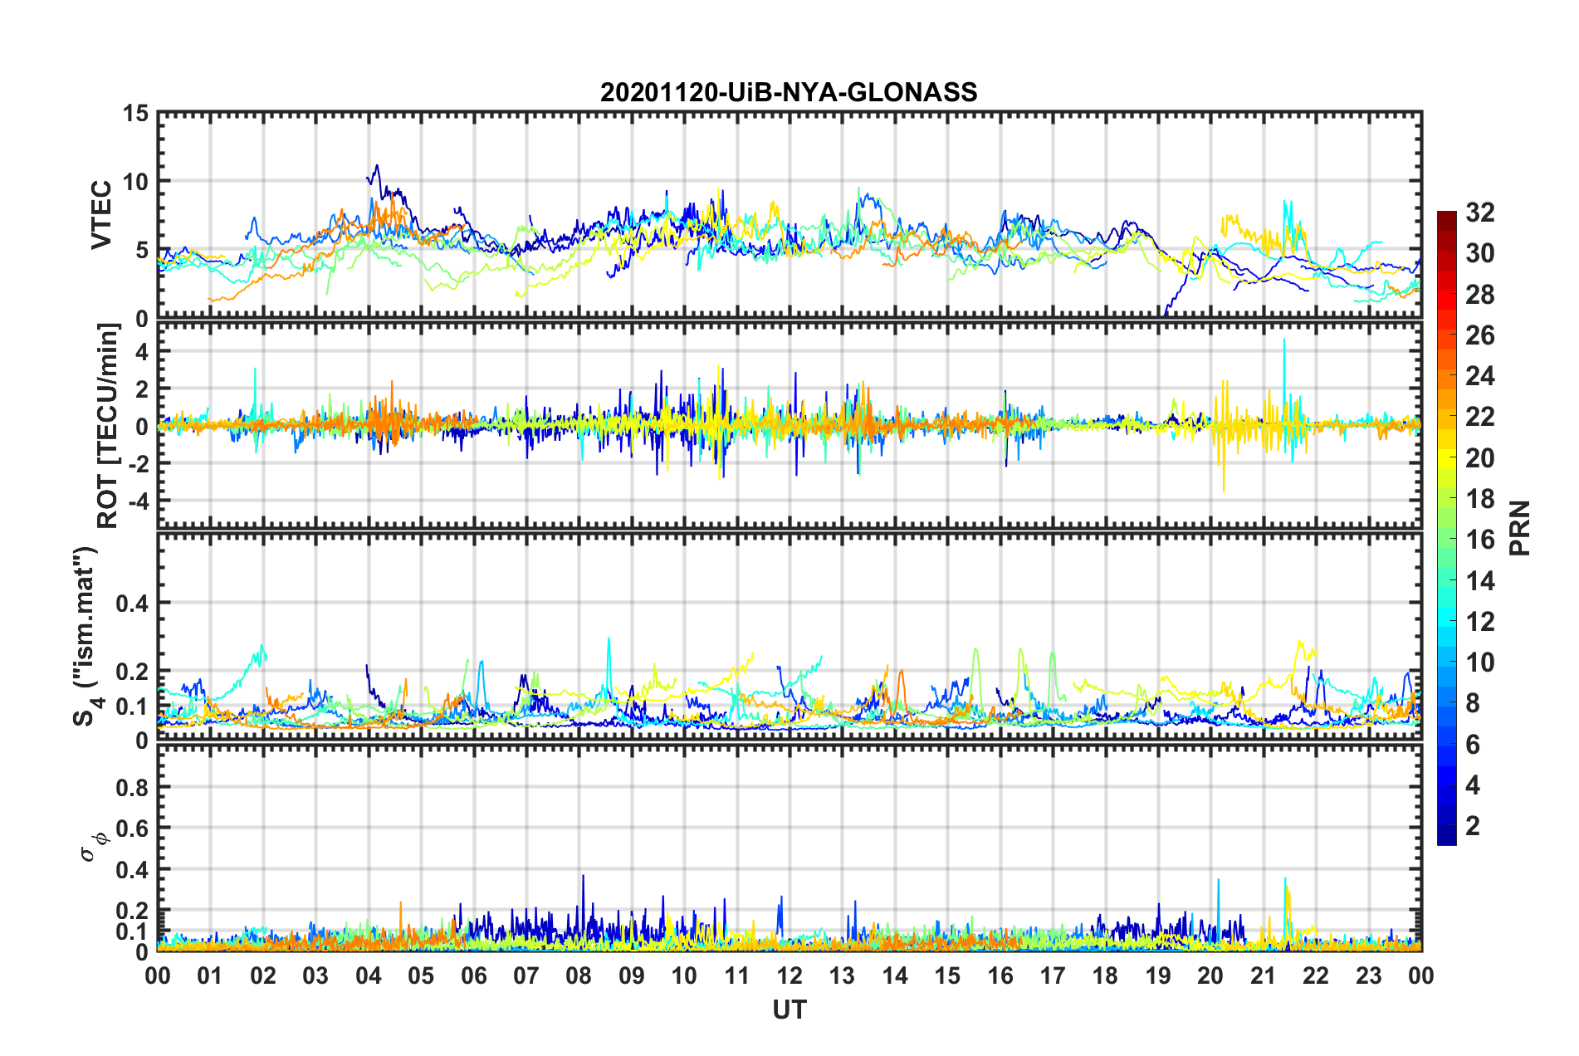Click the "8" tick on the PRN colorbar
Image resolution: width=1579 pixels, height=1056 pixels.
coord(1473,703)
